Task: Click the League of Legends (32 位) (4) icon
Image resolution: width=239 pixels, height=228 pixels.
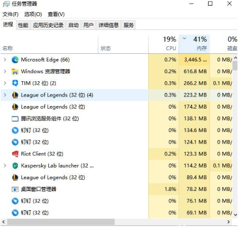Action: pos(15,95)
